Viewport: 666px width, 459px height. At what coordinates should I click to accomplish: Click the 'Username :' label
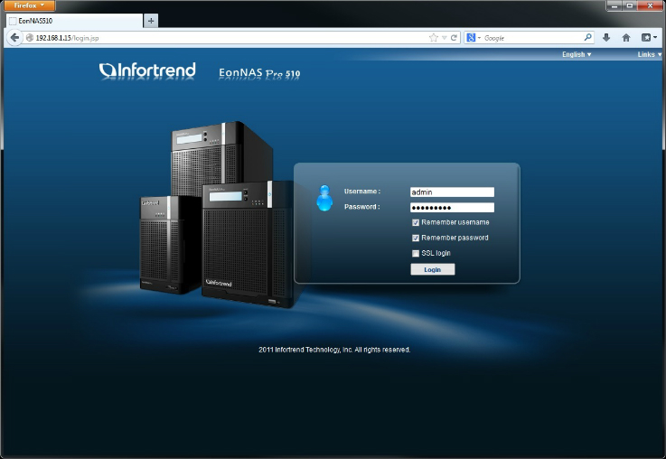[361, 192]
